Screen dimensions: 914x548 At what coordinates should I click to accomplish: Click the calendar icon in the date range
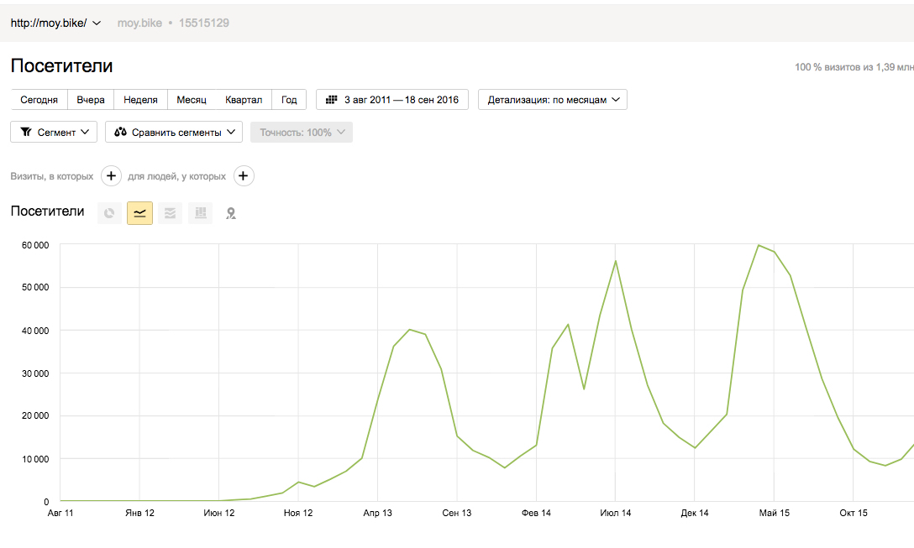[x=331, y=100]
